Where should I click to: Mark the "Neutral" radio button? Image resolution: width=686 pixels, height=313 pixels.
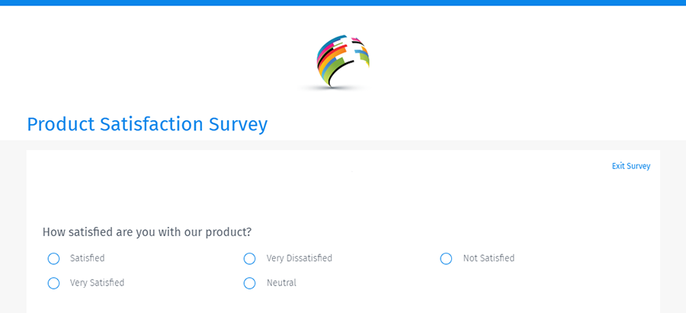[x=249, y=283]
